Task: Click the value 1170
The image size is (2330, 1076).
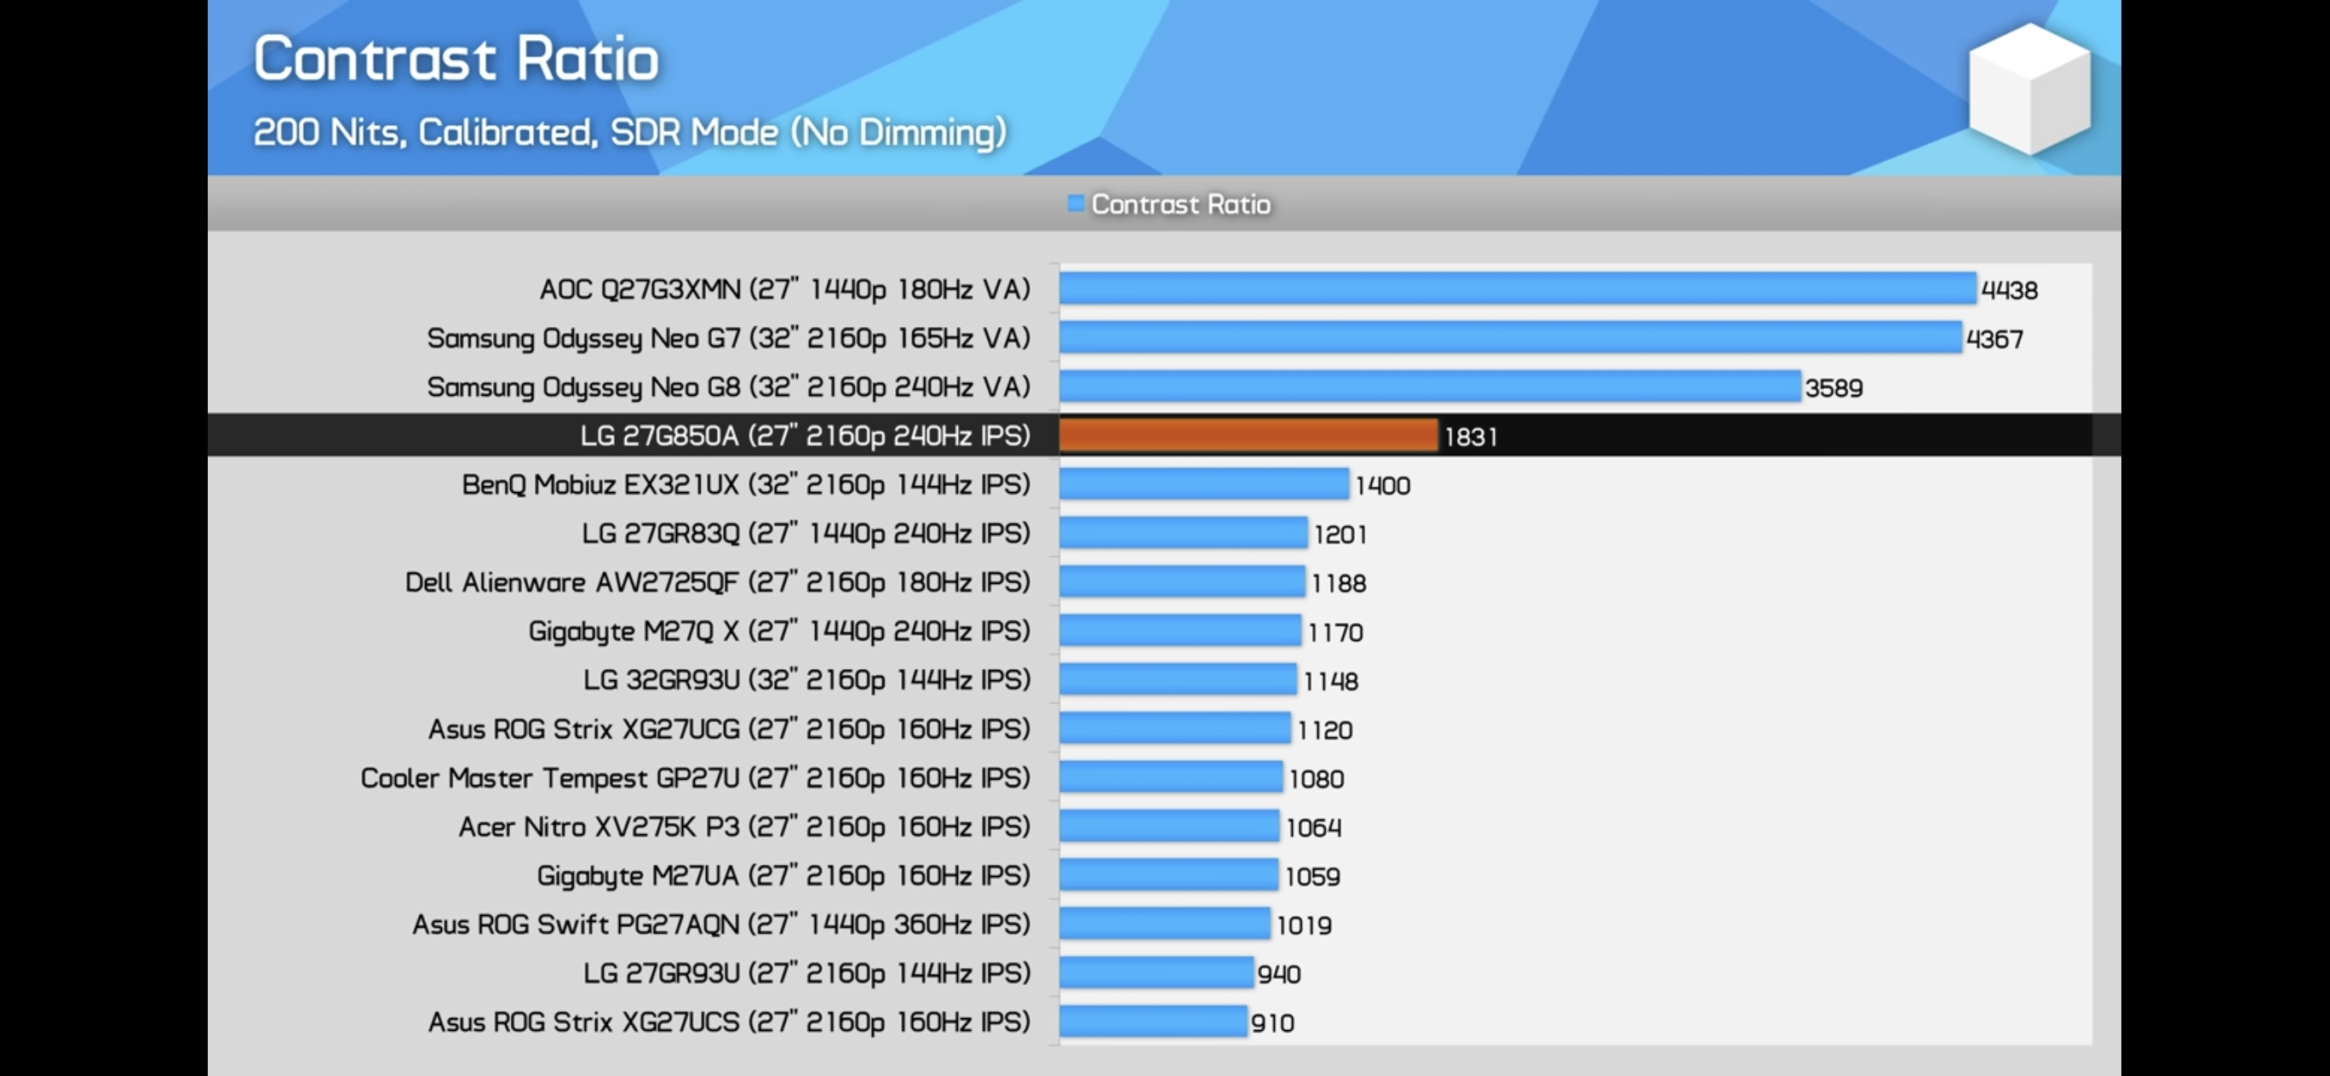Action: 1335,632
